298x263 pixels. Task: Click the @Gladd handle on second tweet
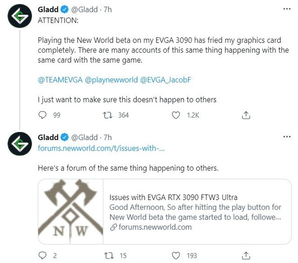pyautogui.click(x=84, y=138)
